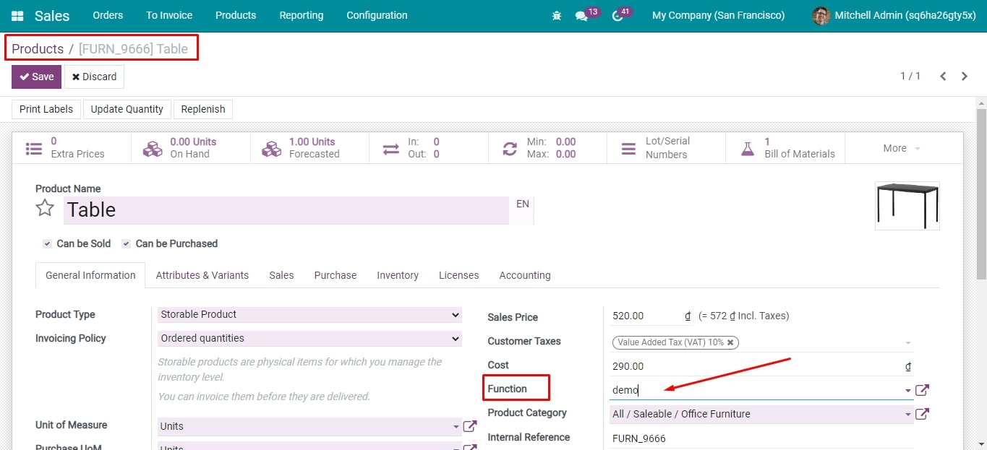
Task: Toggle the favorite star on Table product
Action: pos(44,207)
